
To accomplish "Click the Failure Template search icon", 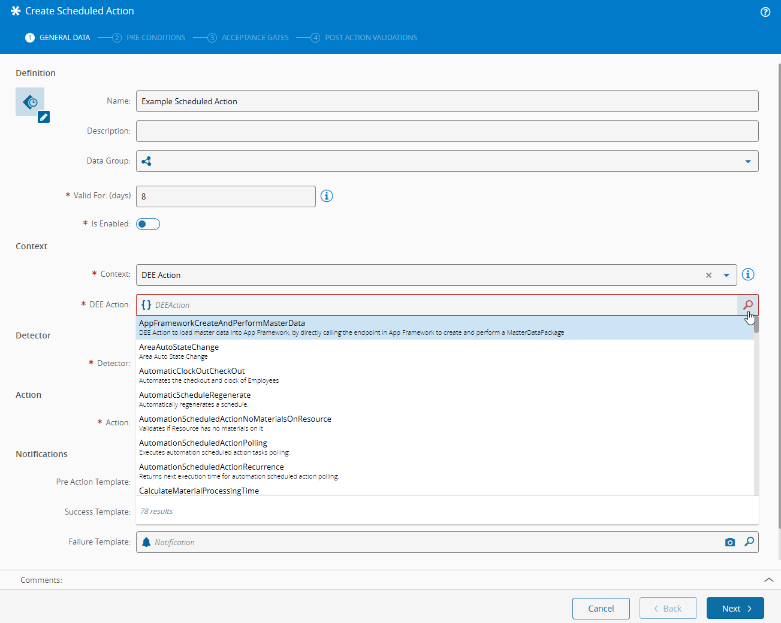I will [749, 542].
